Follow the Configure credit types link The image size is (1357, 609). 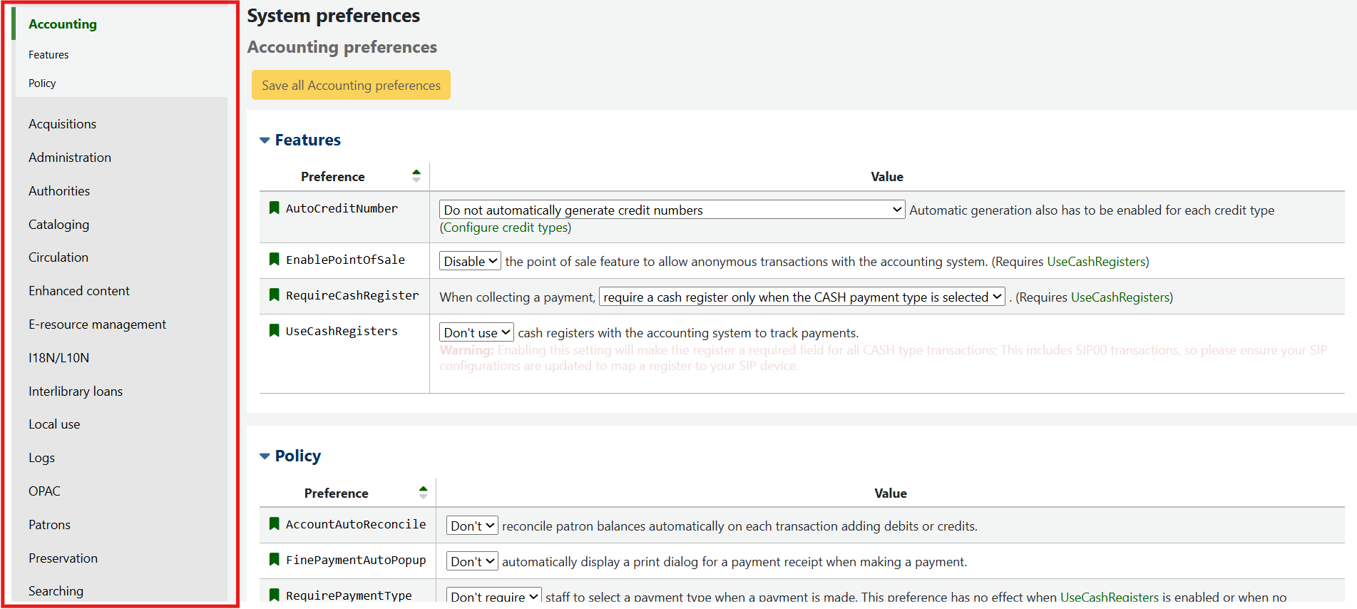pos(506,227)
